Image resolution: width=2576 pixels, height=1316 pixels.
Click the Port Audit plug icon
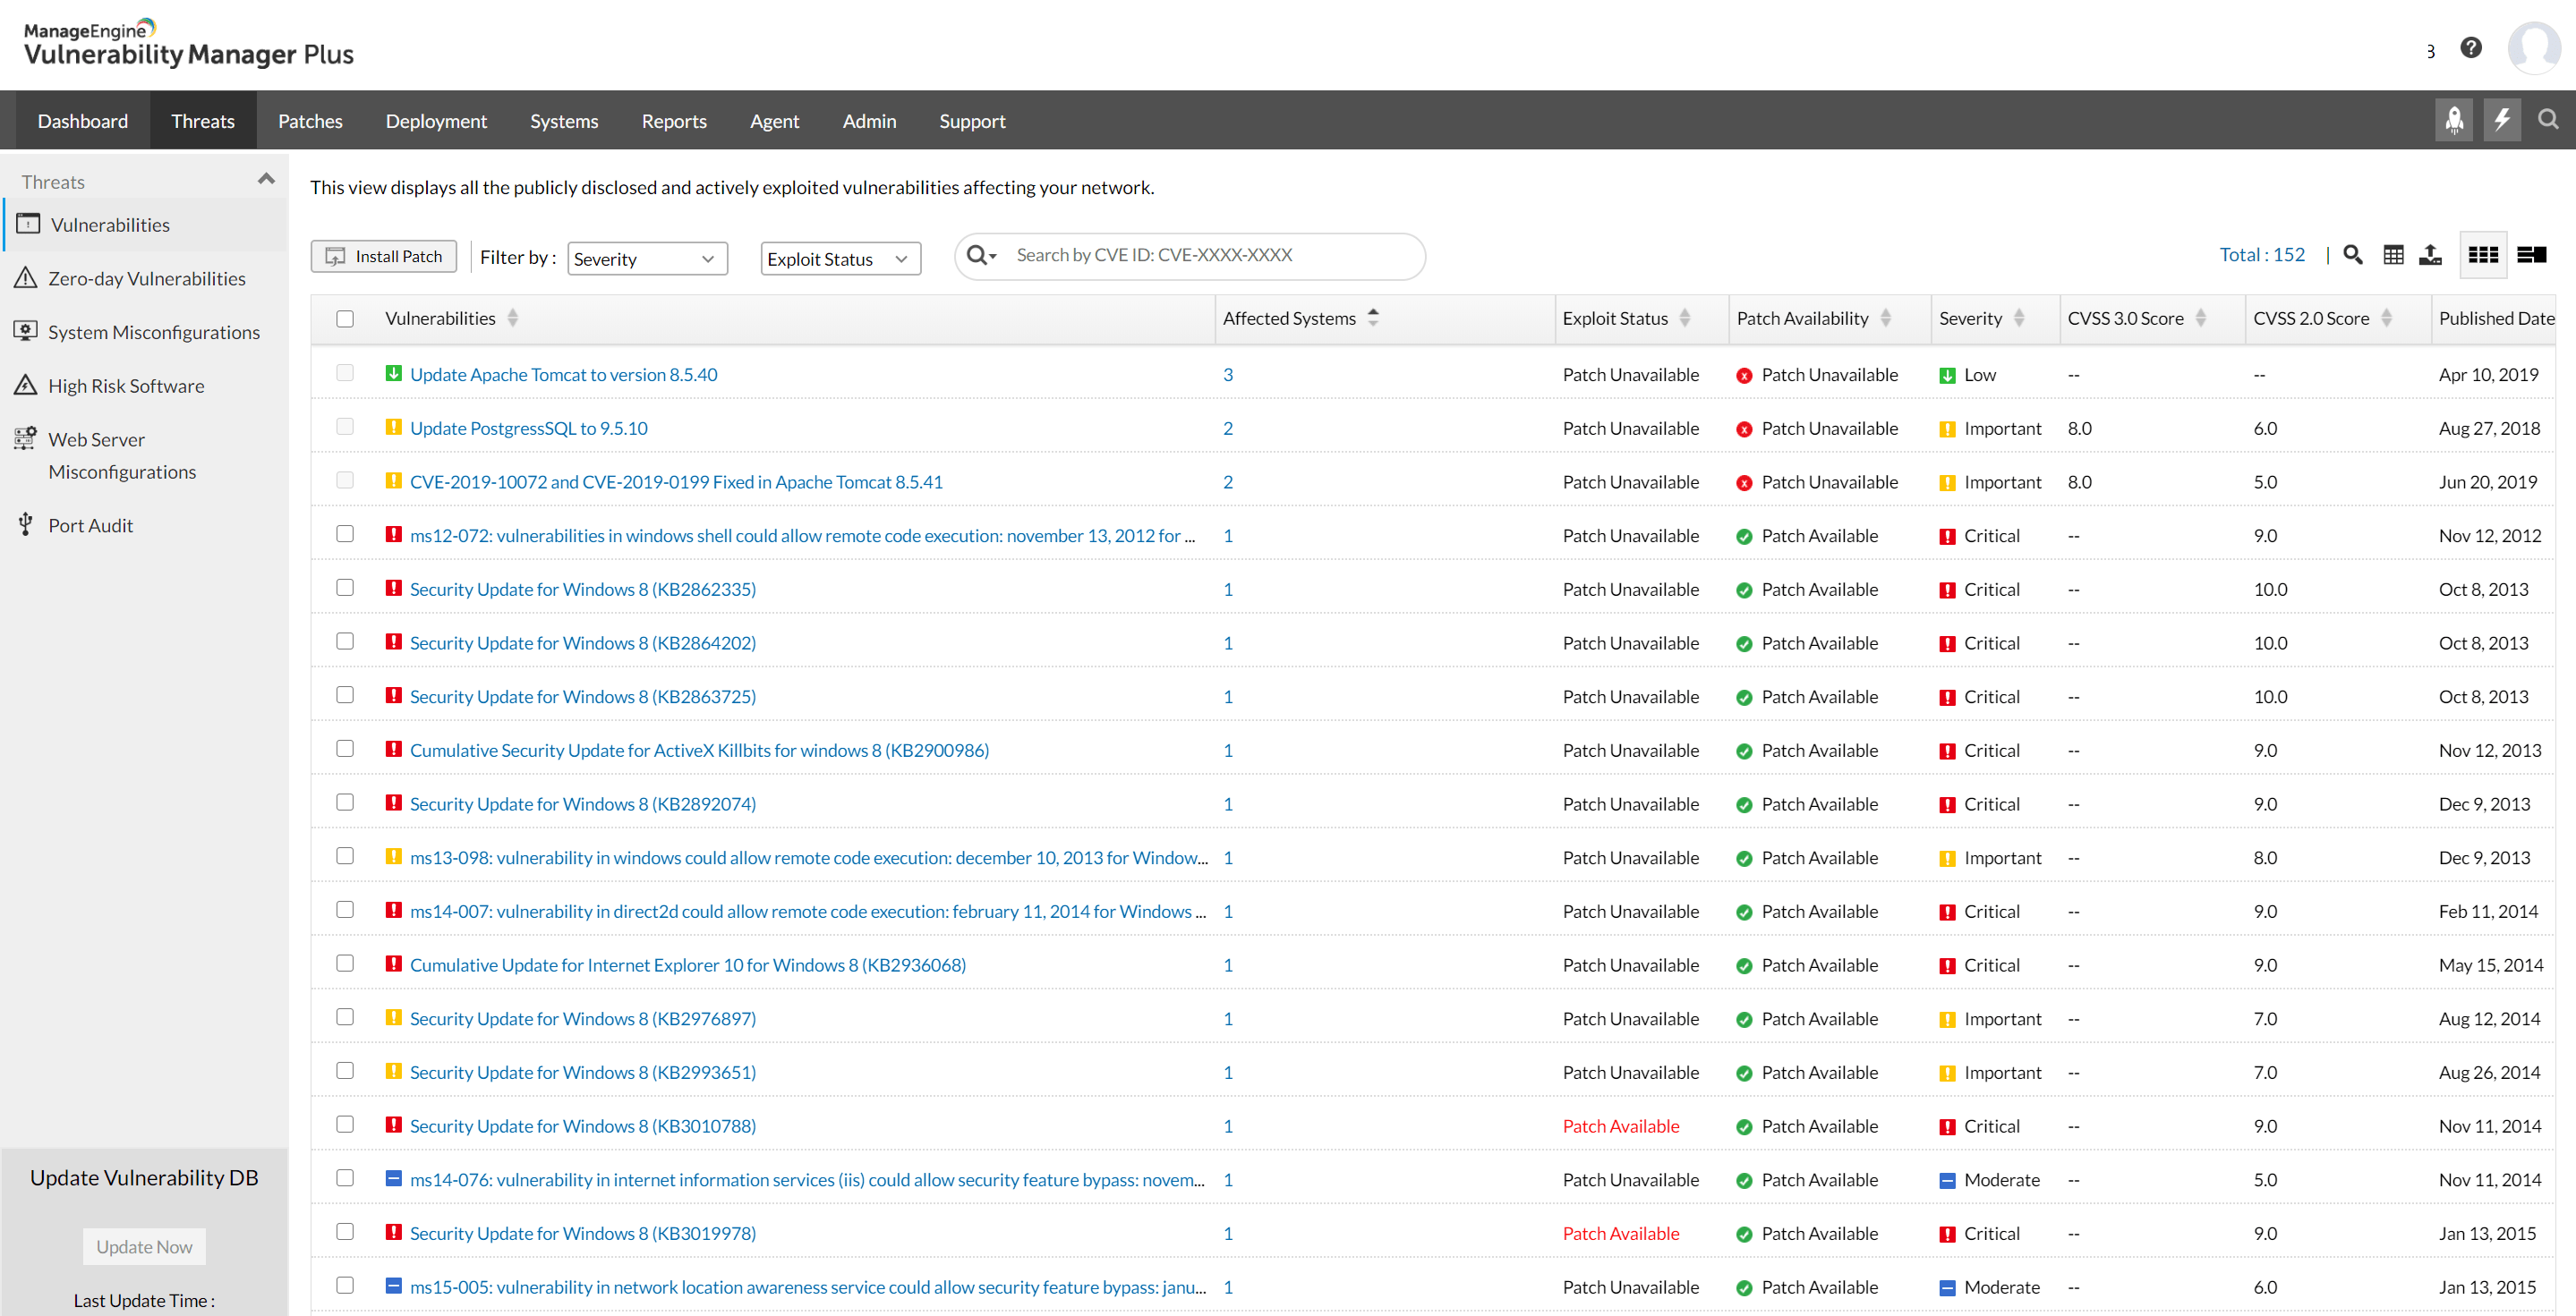pyautogui.click(x=26, y=524)
